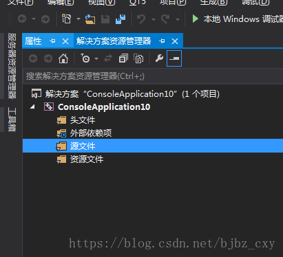Select the 资源文件 folder

87,159
